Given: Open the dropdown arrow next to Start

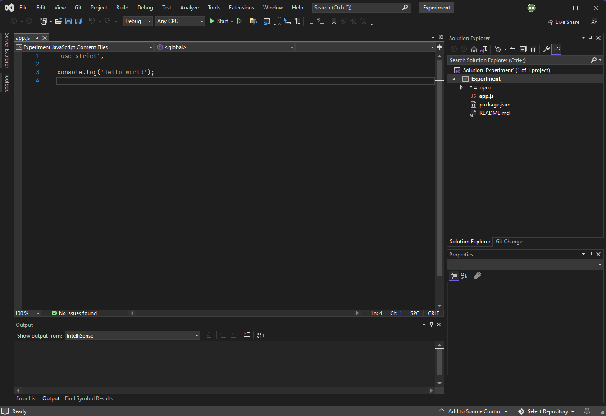Looking at the screenshot, I should (x=232, y=21).
